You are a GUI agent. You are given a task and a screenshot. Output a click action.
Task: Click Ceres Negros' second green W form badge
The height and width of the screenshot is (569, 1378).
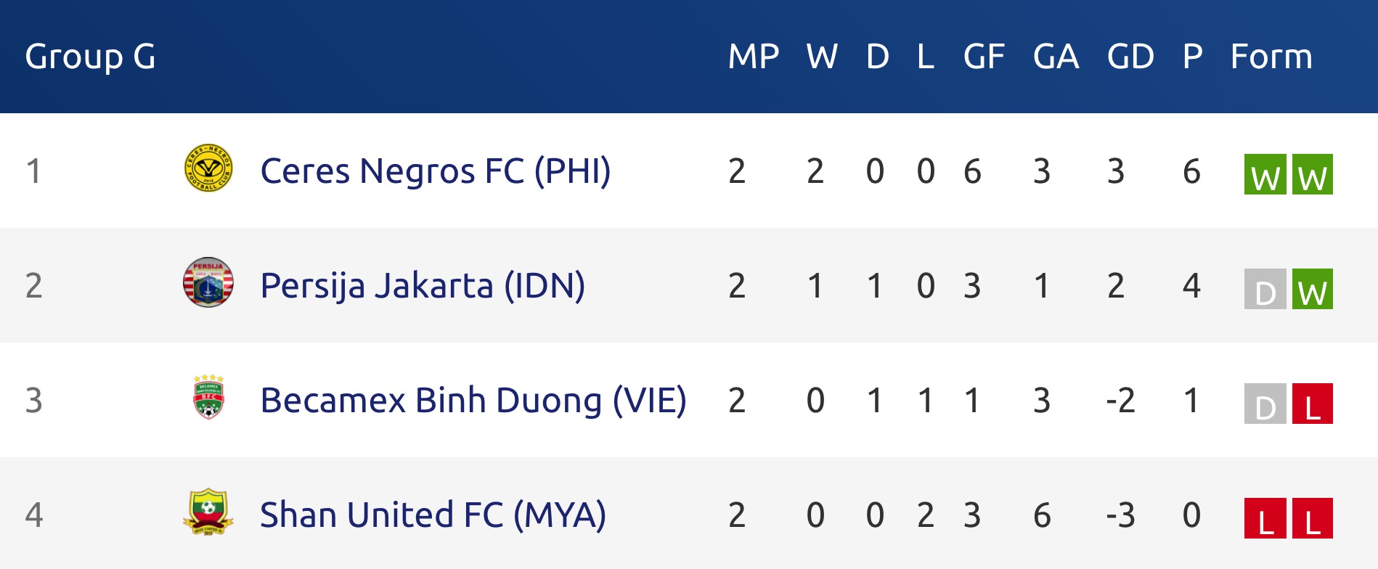click(x=1313, y=174)
